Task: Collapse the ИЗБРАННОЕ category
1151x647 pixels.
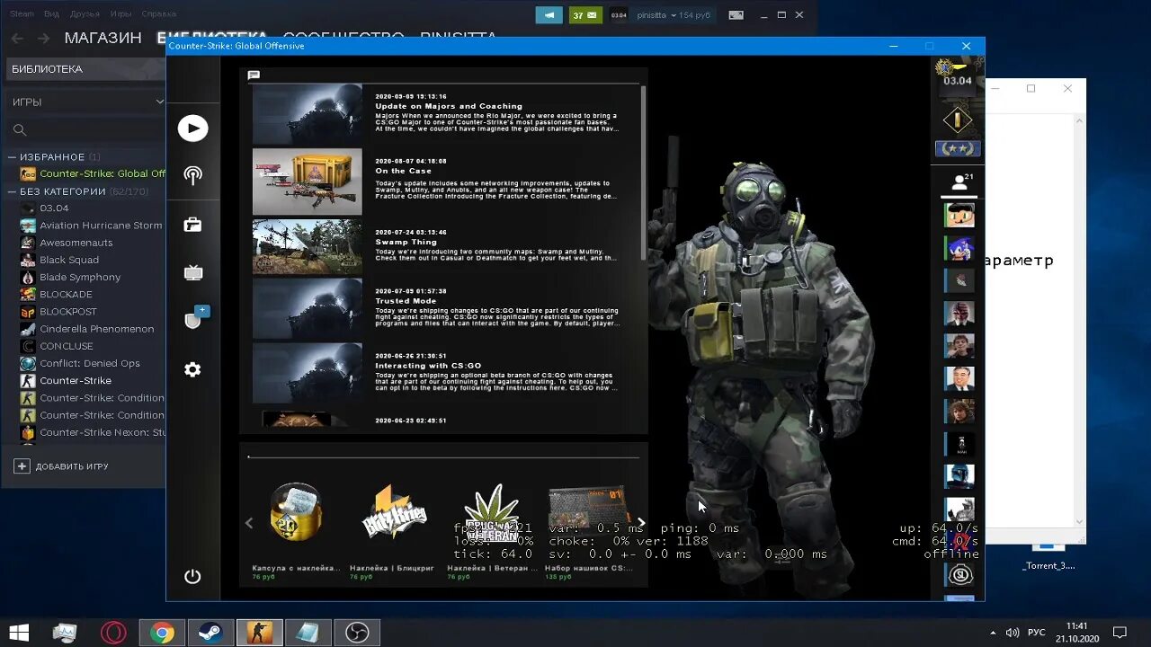Action: tap(12, 157)
